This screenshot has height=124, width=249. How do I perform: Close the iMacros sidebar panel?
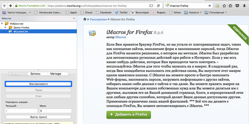coord(74,19)
